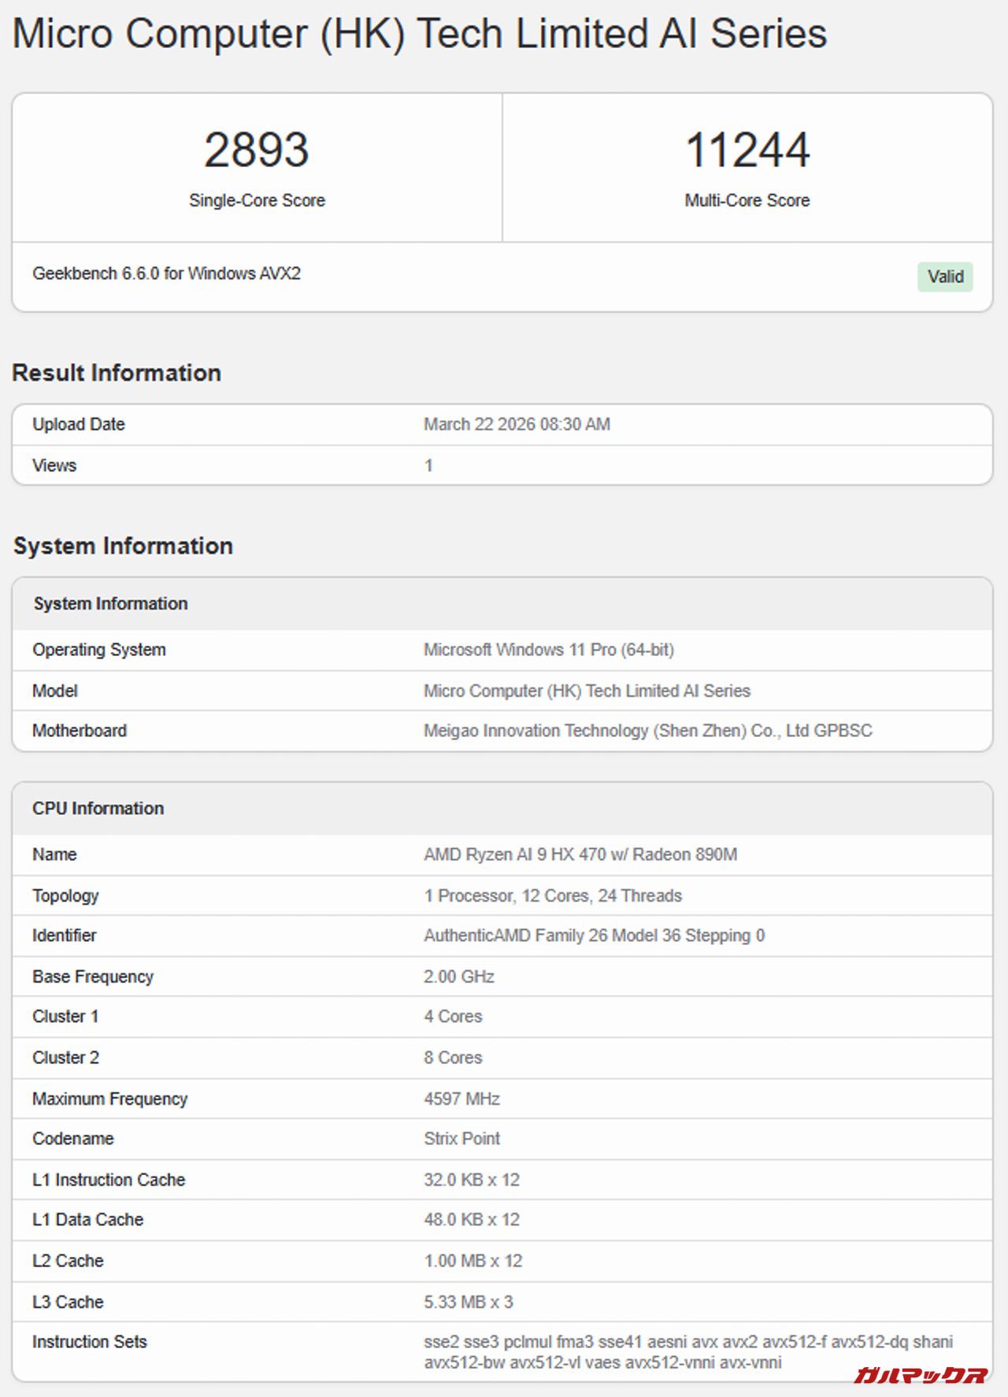The height and width of the screenshot is (1397, 1008).
Task: Click the multi-core score 11244
Action: click(x=747, y=150)
